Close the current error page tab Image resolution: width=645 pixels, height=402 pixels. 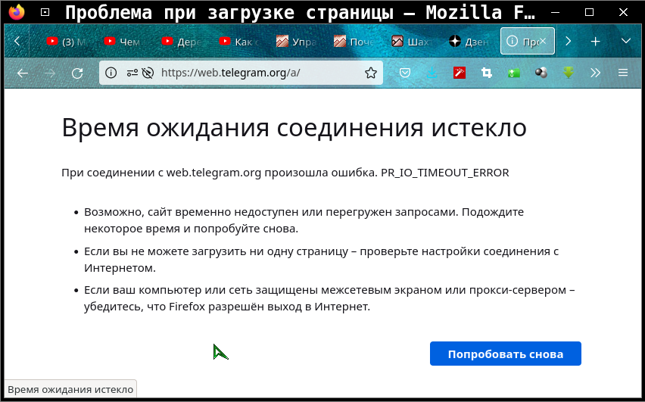542,42
